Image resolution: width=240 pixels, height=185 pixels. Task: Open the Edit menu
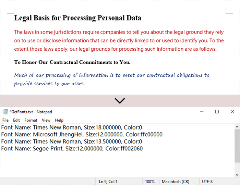point(16,120)
